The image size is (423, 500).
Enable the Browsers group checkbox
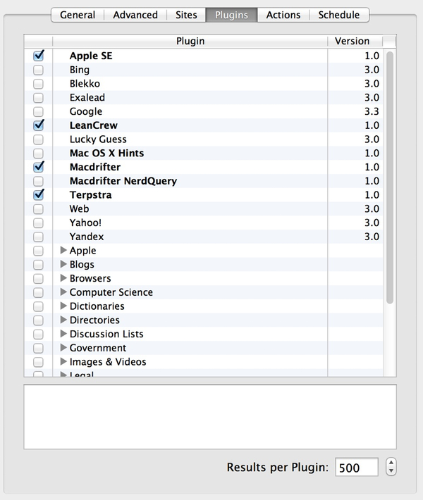click(38, 279)
